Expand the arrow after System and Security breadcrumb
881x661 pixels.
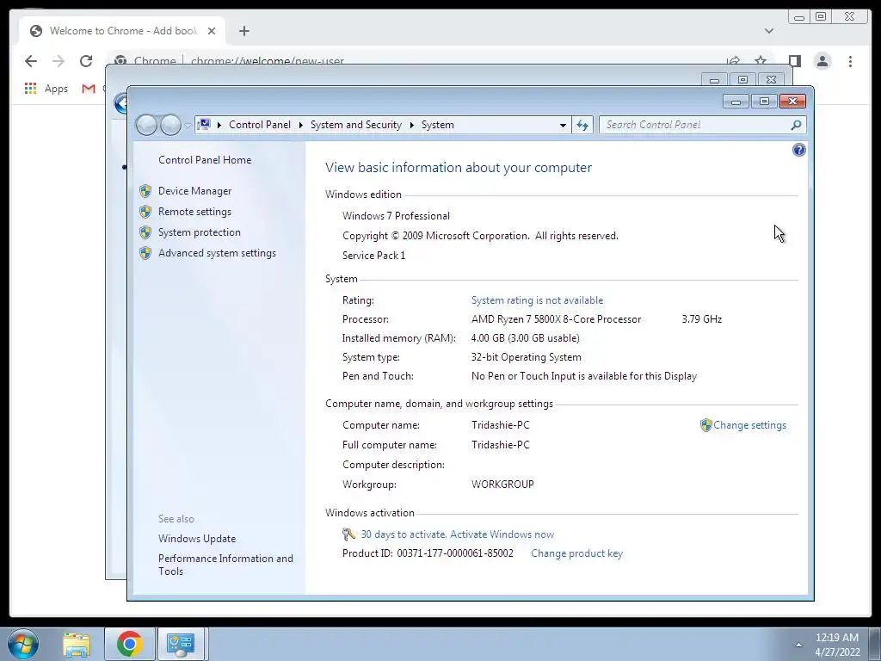point(411,125)
